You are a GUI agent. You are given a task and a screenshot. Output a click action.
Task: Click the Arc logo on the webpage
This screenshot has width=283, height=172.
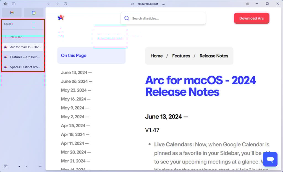click(61, 17)
